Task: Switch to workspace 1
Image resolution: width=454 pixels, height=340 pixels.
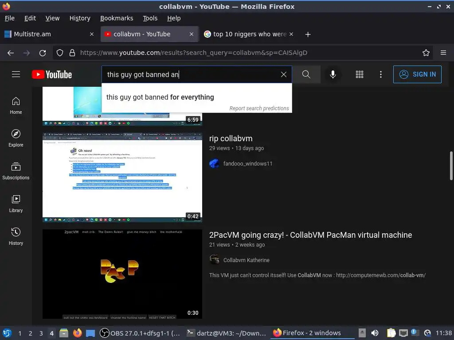Action: tap(20, 333)
